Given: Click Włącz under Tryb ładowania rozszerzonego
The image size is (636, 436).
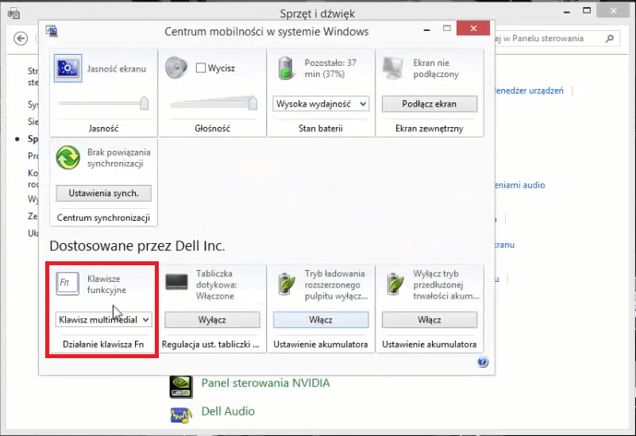Looking at the screenshot, I should pos(321,319).
